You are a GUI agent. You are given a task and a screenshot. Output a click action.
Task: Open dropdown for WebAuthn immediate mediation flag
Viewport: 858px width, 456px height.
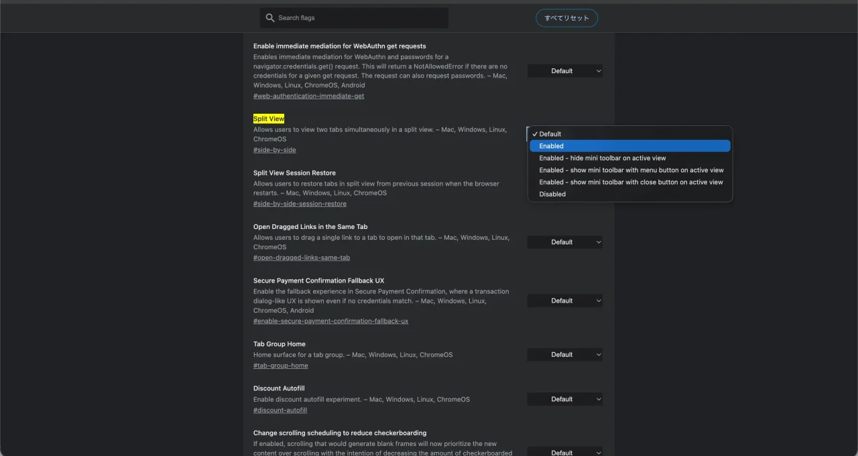click(564, 71)
